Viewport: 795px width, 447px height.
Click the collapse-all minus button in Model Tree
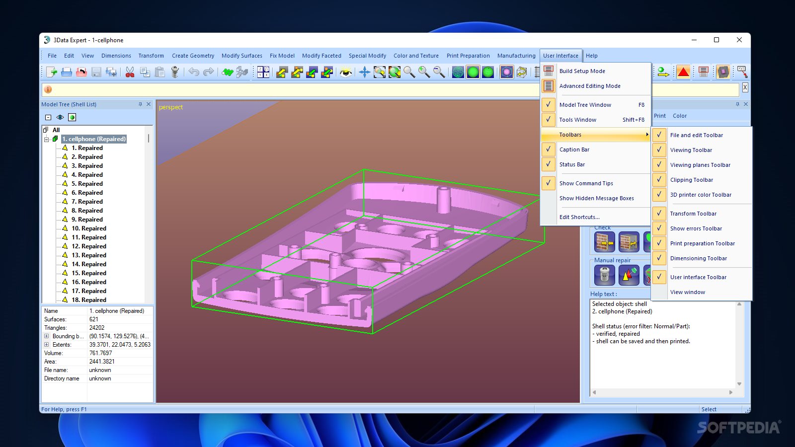[48, 117]
